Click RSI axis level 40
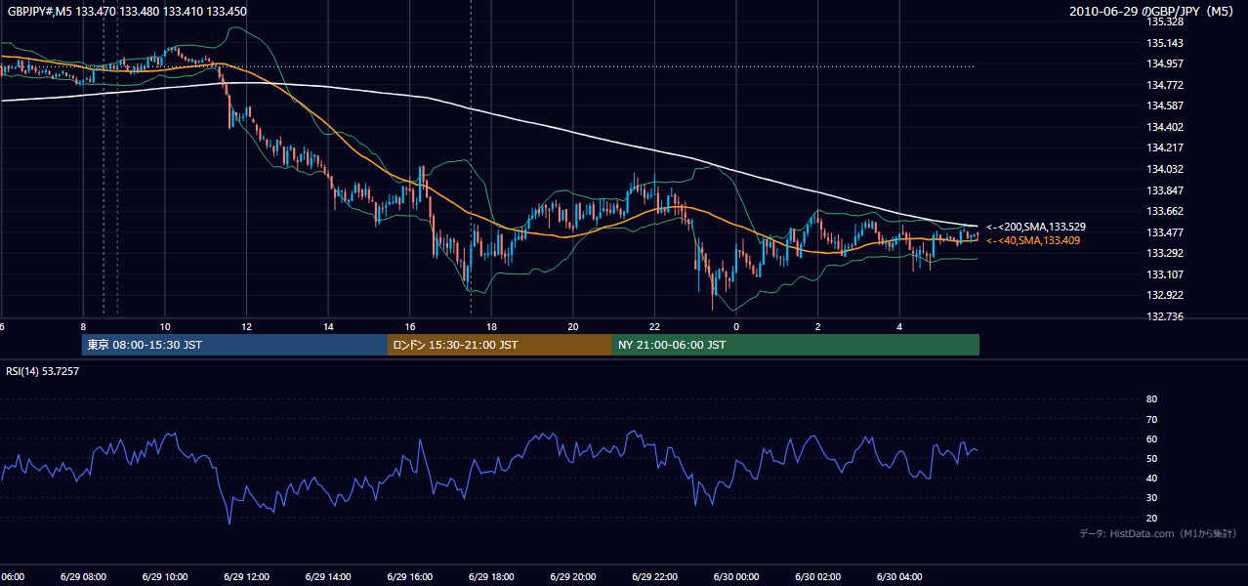This screenshot has height=586, width=1248. pyautogui.click(x=1151, y=478)
